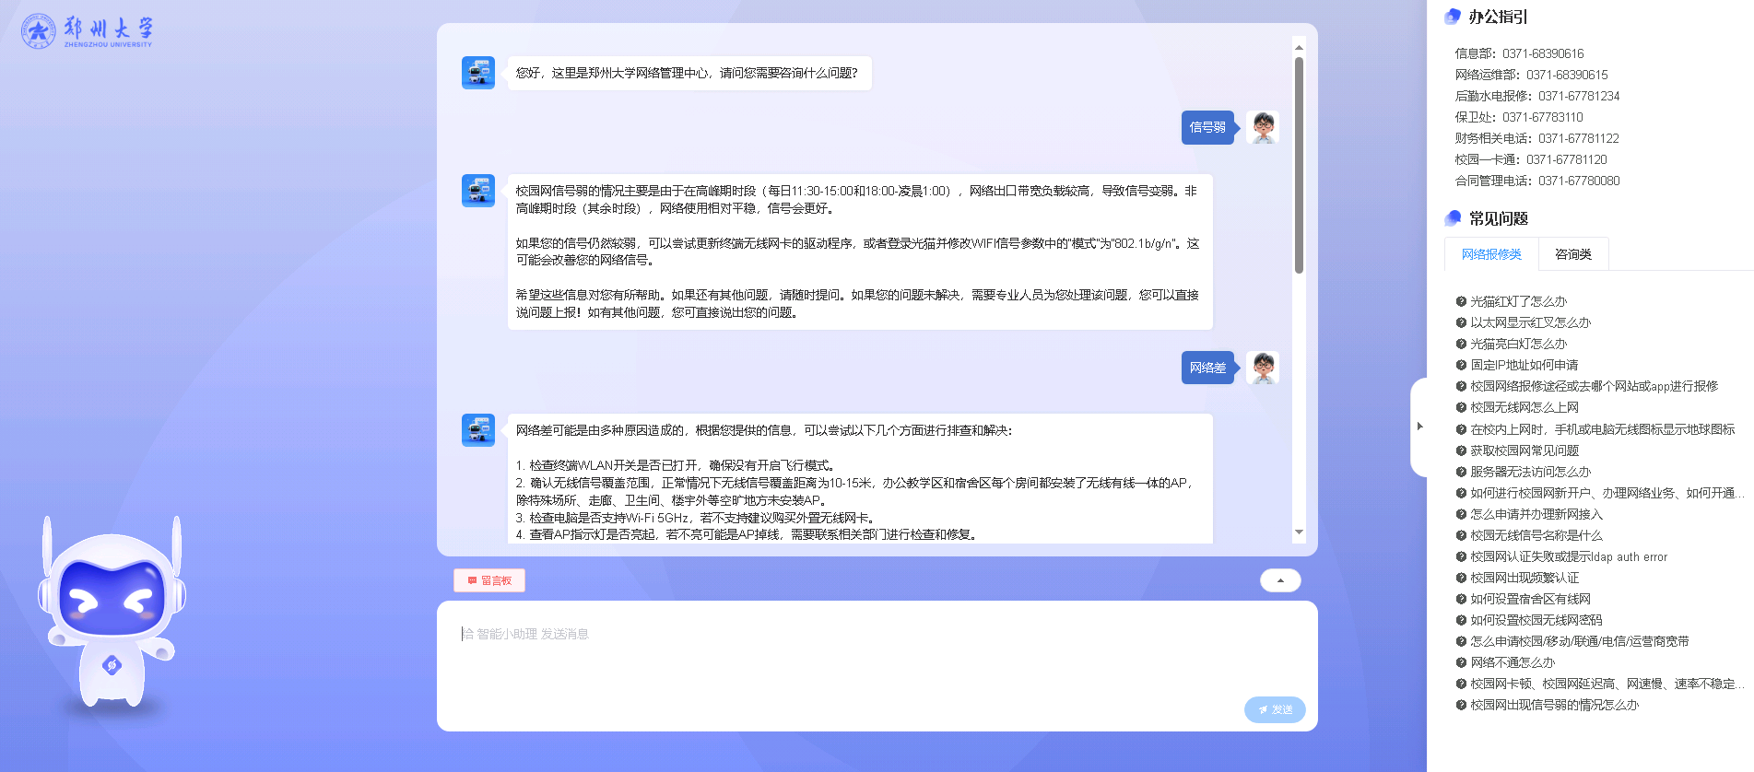Click bot avatar beside greeting message
1754x772 pixels.
pos(478,73)
